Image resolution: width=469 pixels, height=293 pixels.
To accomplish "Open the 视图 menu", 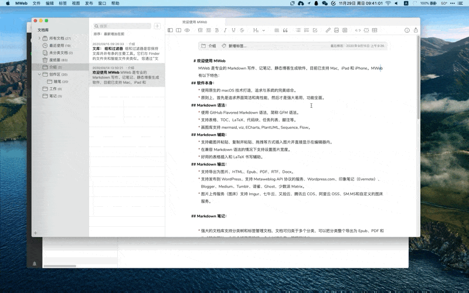I will tap(76, 4).
